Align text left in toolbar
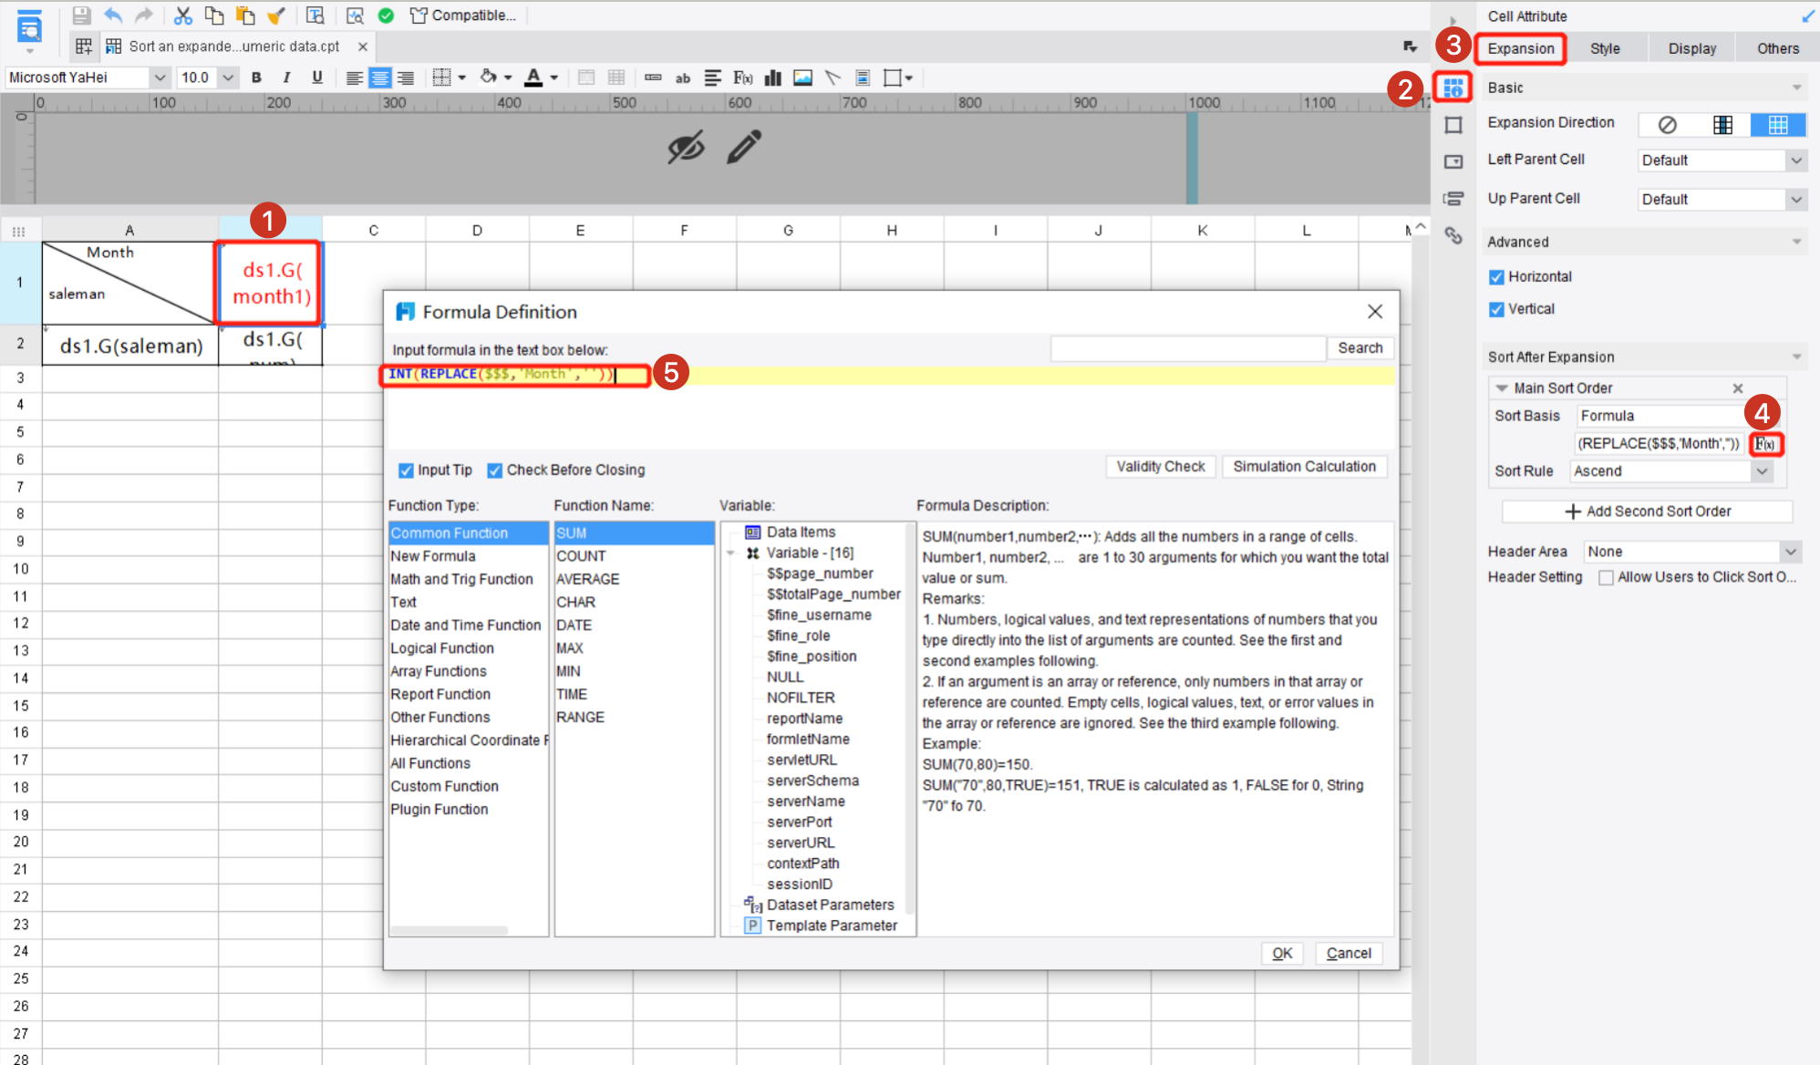Viewport: 1820px width, 1065px height. (354, 78)
